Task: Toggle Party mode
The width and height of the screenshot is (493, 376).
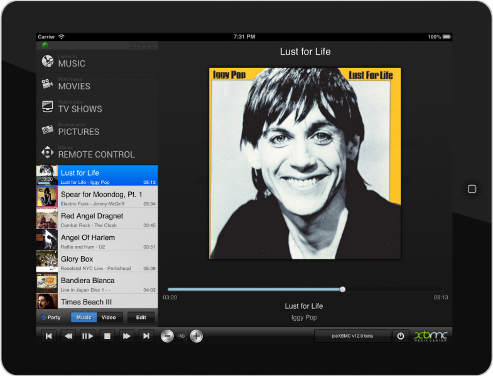Action: pyautogui.click(x=51, y=318)
